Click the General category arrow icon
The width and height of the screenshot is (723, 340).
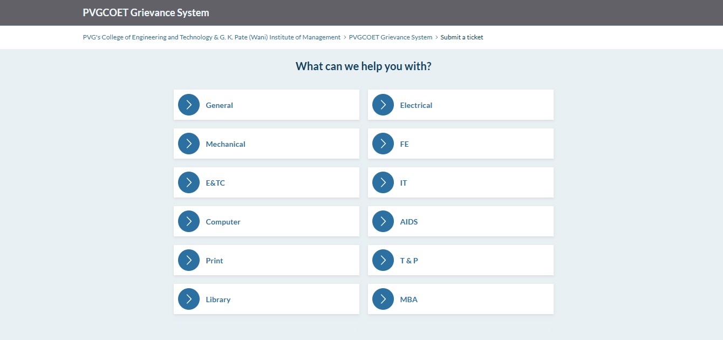click(x=188, y=105)
